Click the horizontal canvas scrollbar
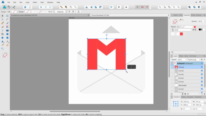 click(x=75, y=111)
